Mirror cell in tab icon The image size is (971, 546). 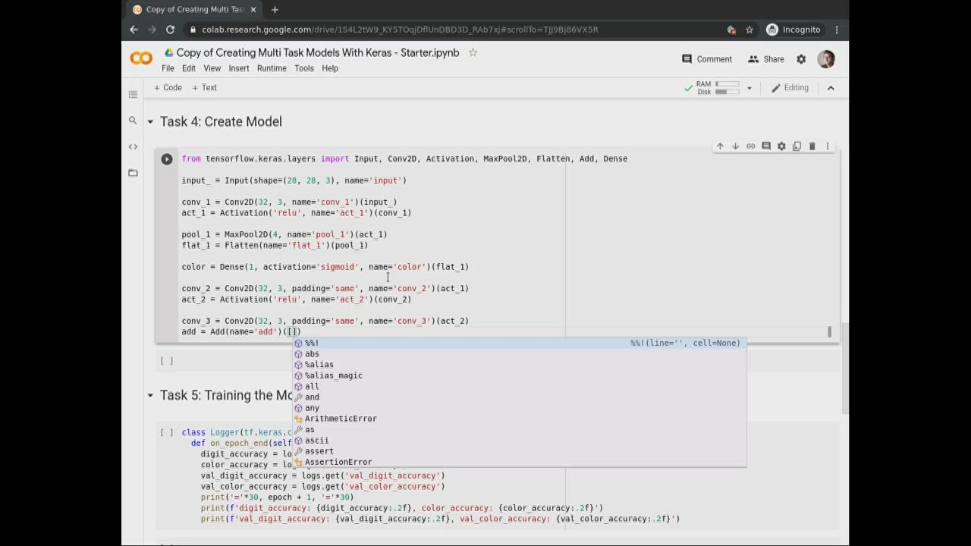797,146
